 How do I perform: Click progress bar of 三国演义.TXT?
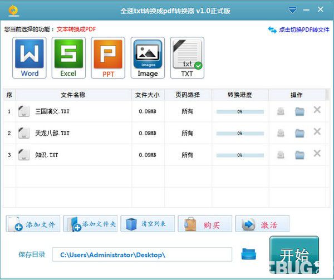[240, 111]
